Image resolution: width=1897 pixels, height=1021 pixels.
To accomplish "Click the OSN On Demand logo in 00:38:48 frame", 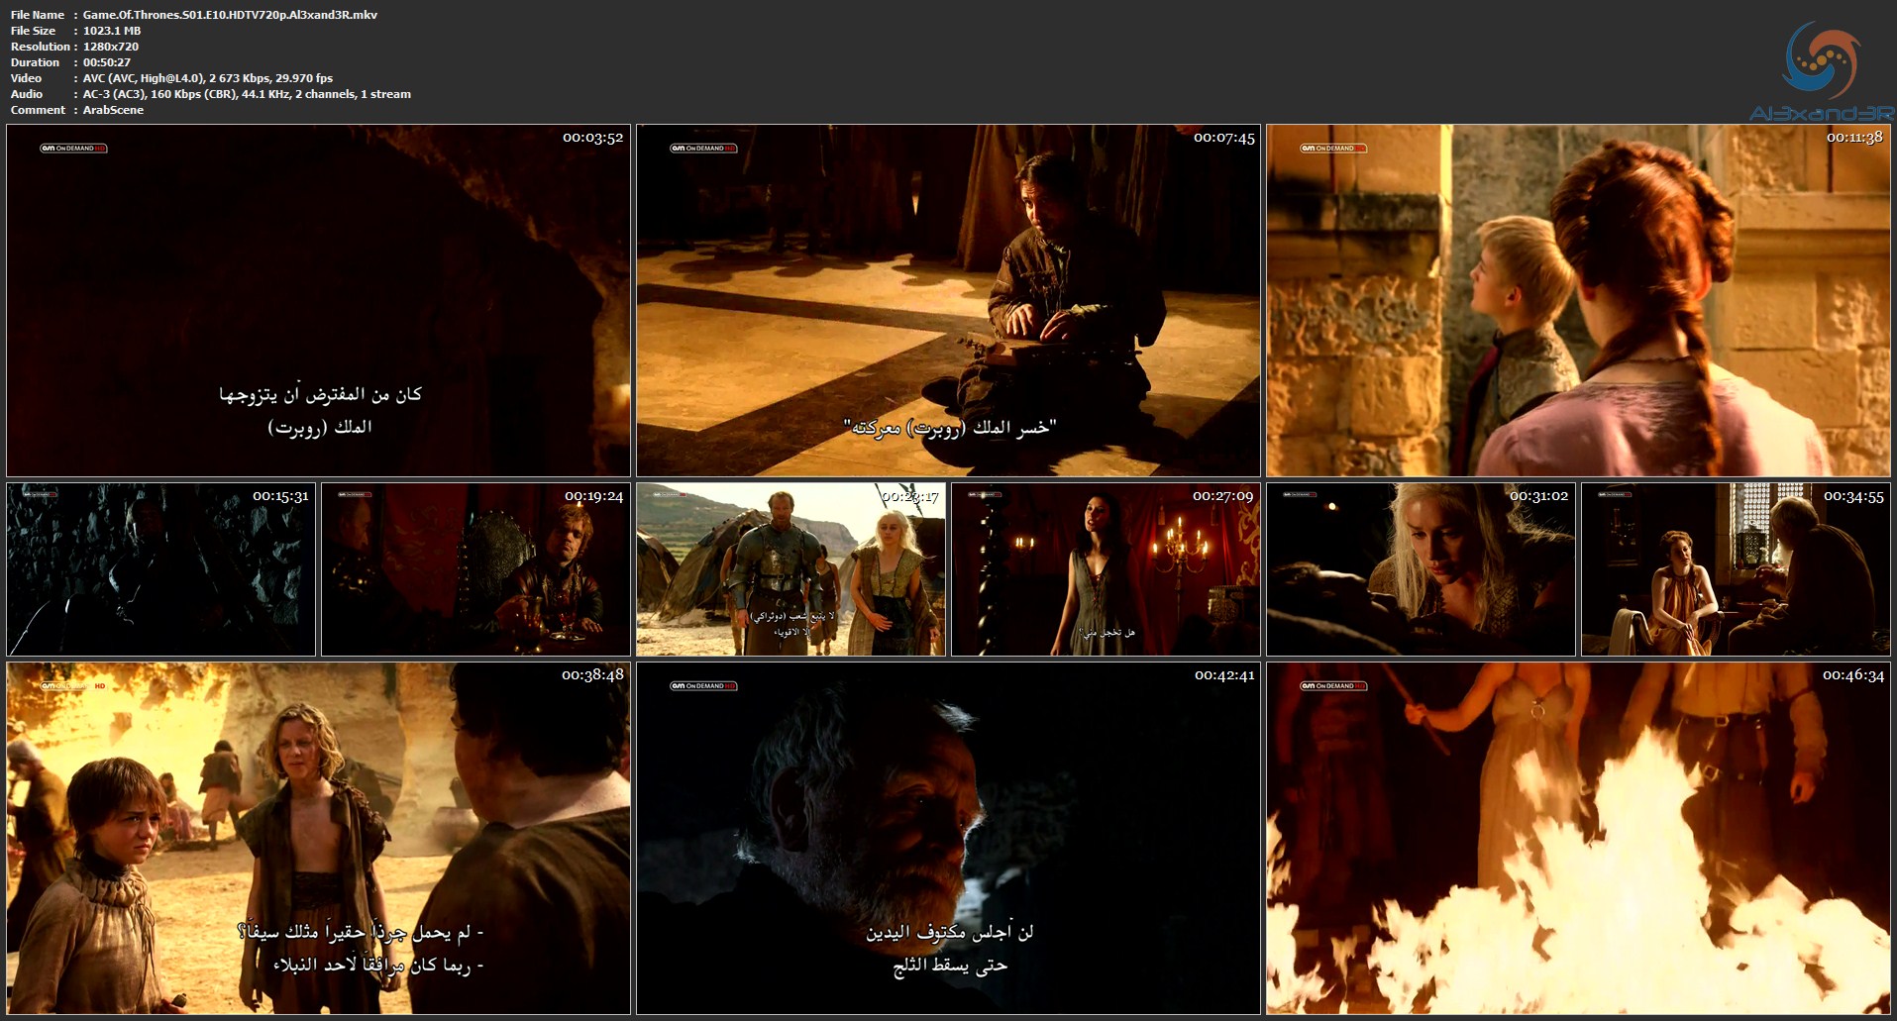I will pos(72,685).
